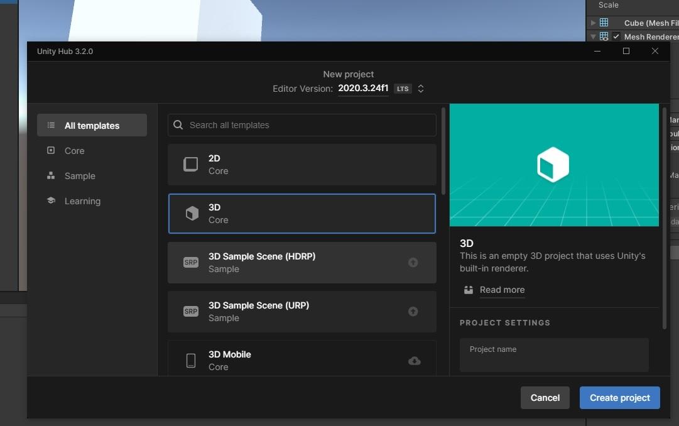
Task: Click the New project title text
Action: pyautogui.click(x=348, y=74)
